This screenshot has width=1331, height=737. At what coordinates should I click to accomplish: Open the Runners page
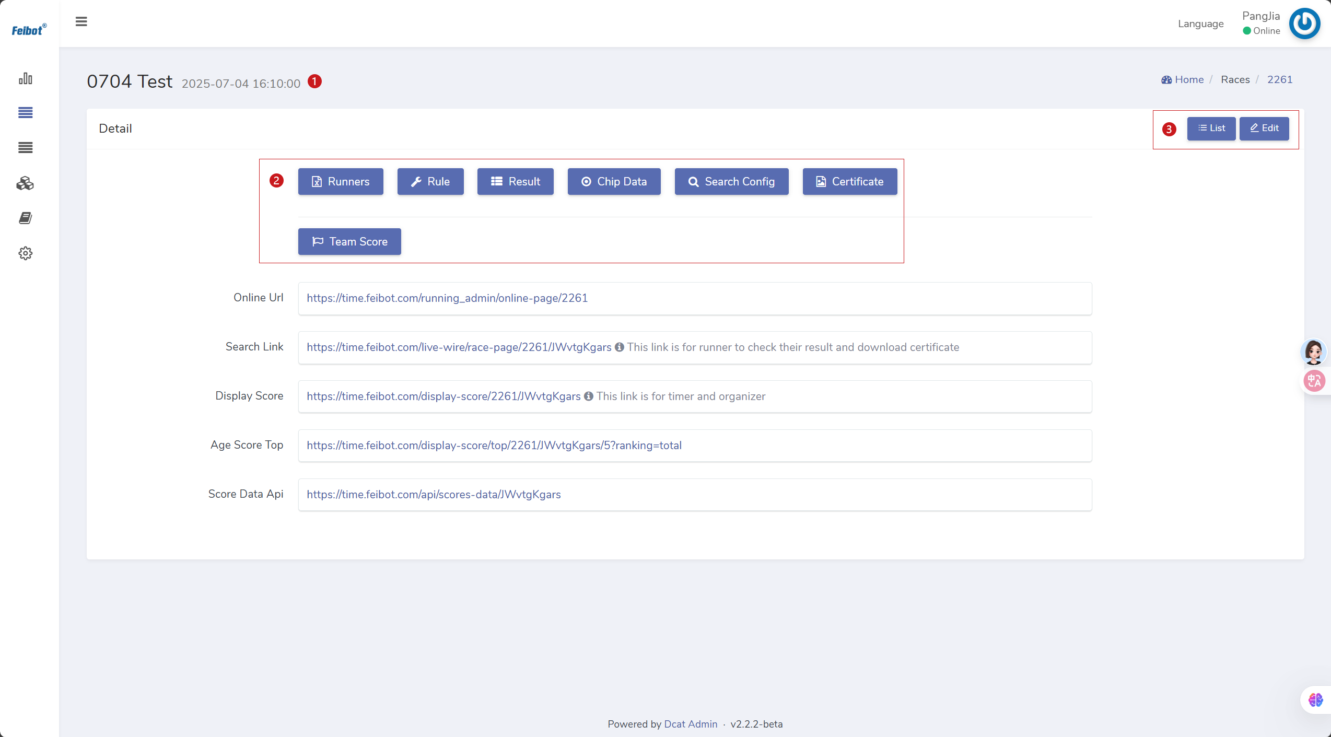(x=341, y=181)
